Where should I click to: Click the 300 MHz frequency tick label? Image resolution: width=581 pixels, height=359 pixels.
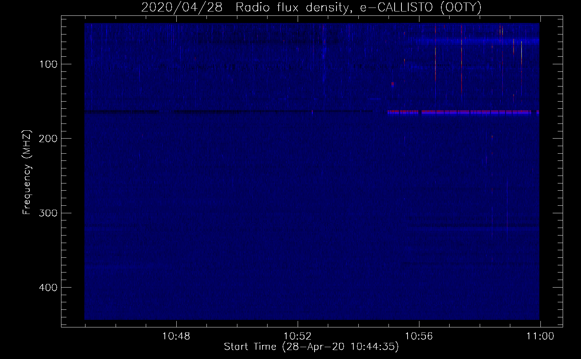[x=47, y=213]
